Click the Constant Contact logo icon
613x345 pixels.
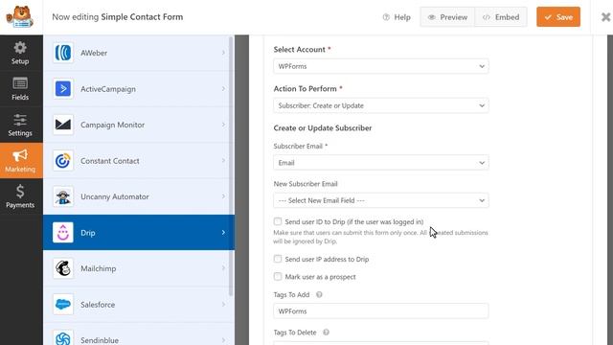tap(63, 161)
